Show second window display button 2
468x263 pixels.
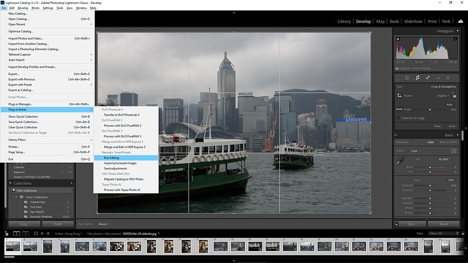point(26,234)
